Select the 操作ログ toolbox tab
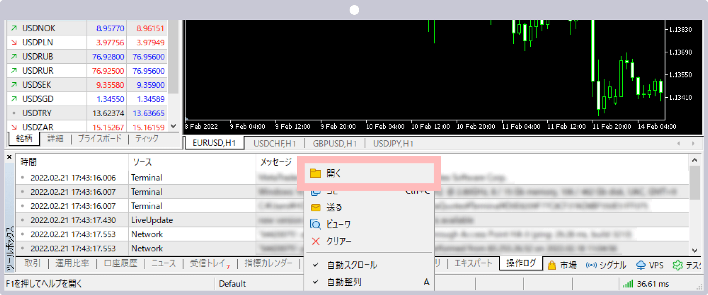Viewport: 708px width, 295px height. coord(521,263)
